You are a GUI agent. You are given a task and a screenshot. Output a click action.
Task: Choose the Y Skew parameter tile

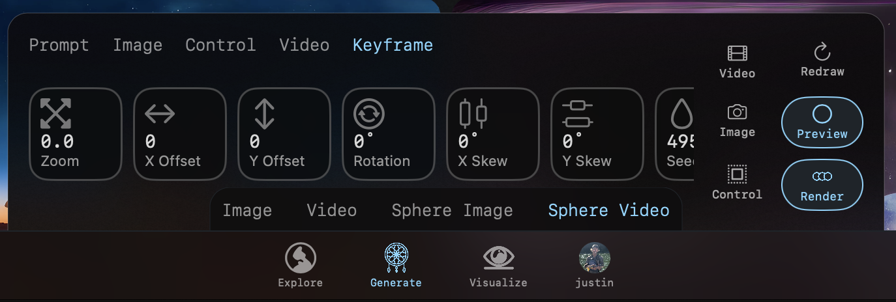(597, 134)
